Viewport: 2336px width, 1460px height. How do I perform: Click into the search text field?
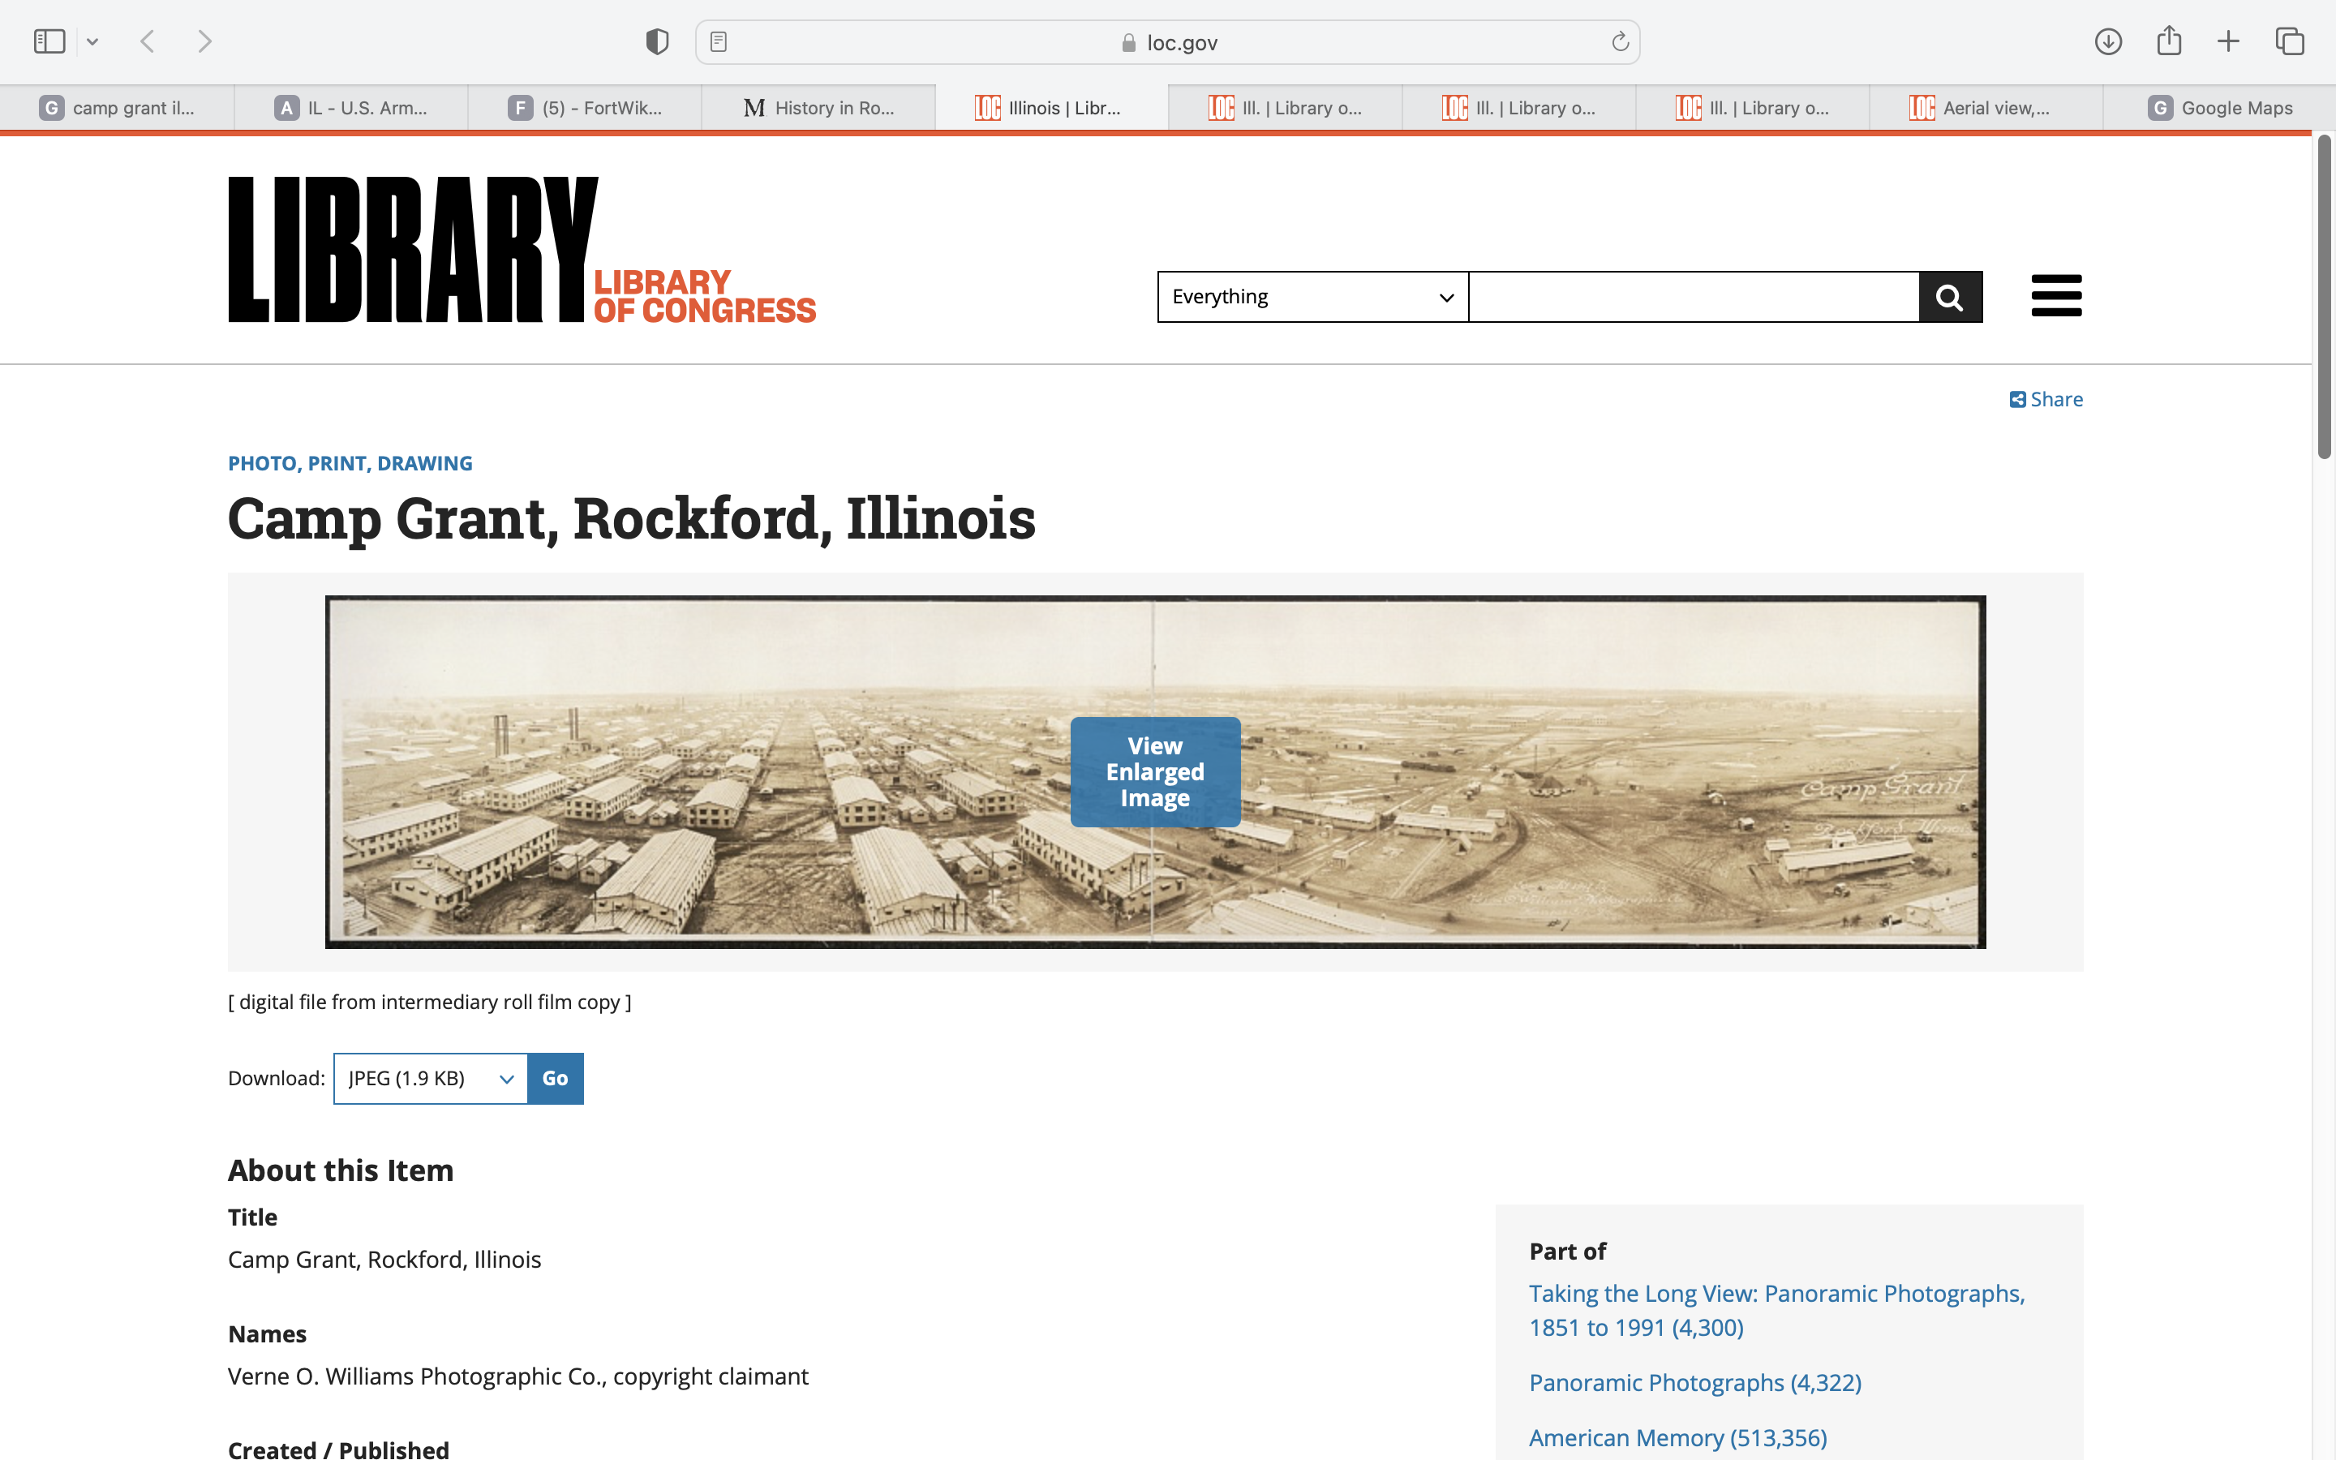1693,296
